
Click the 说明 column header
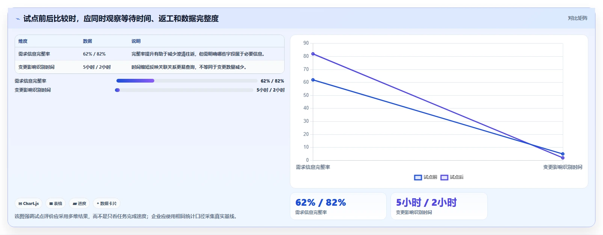pyautogui.click(x=136, y=41)
